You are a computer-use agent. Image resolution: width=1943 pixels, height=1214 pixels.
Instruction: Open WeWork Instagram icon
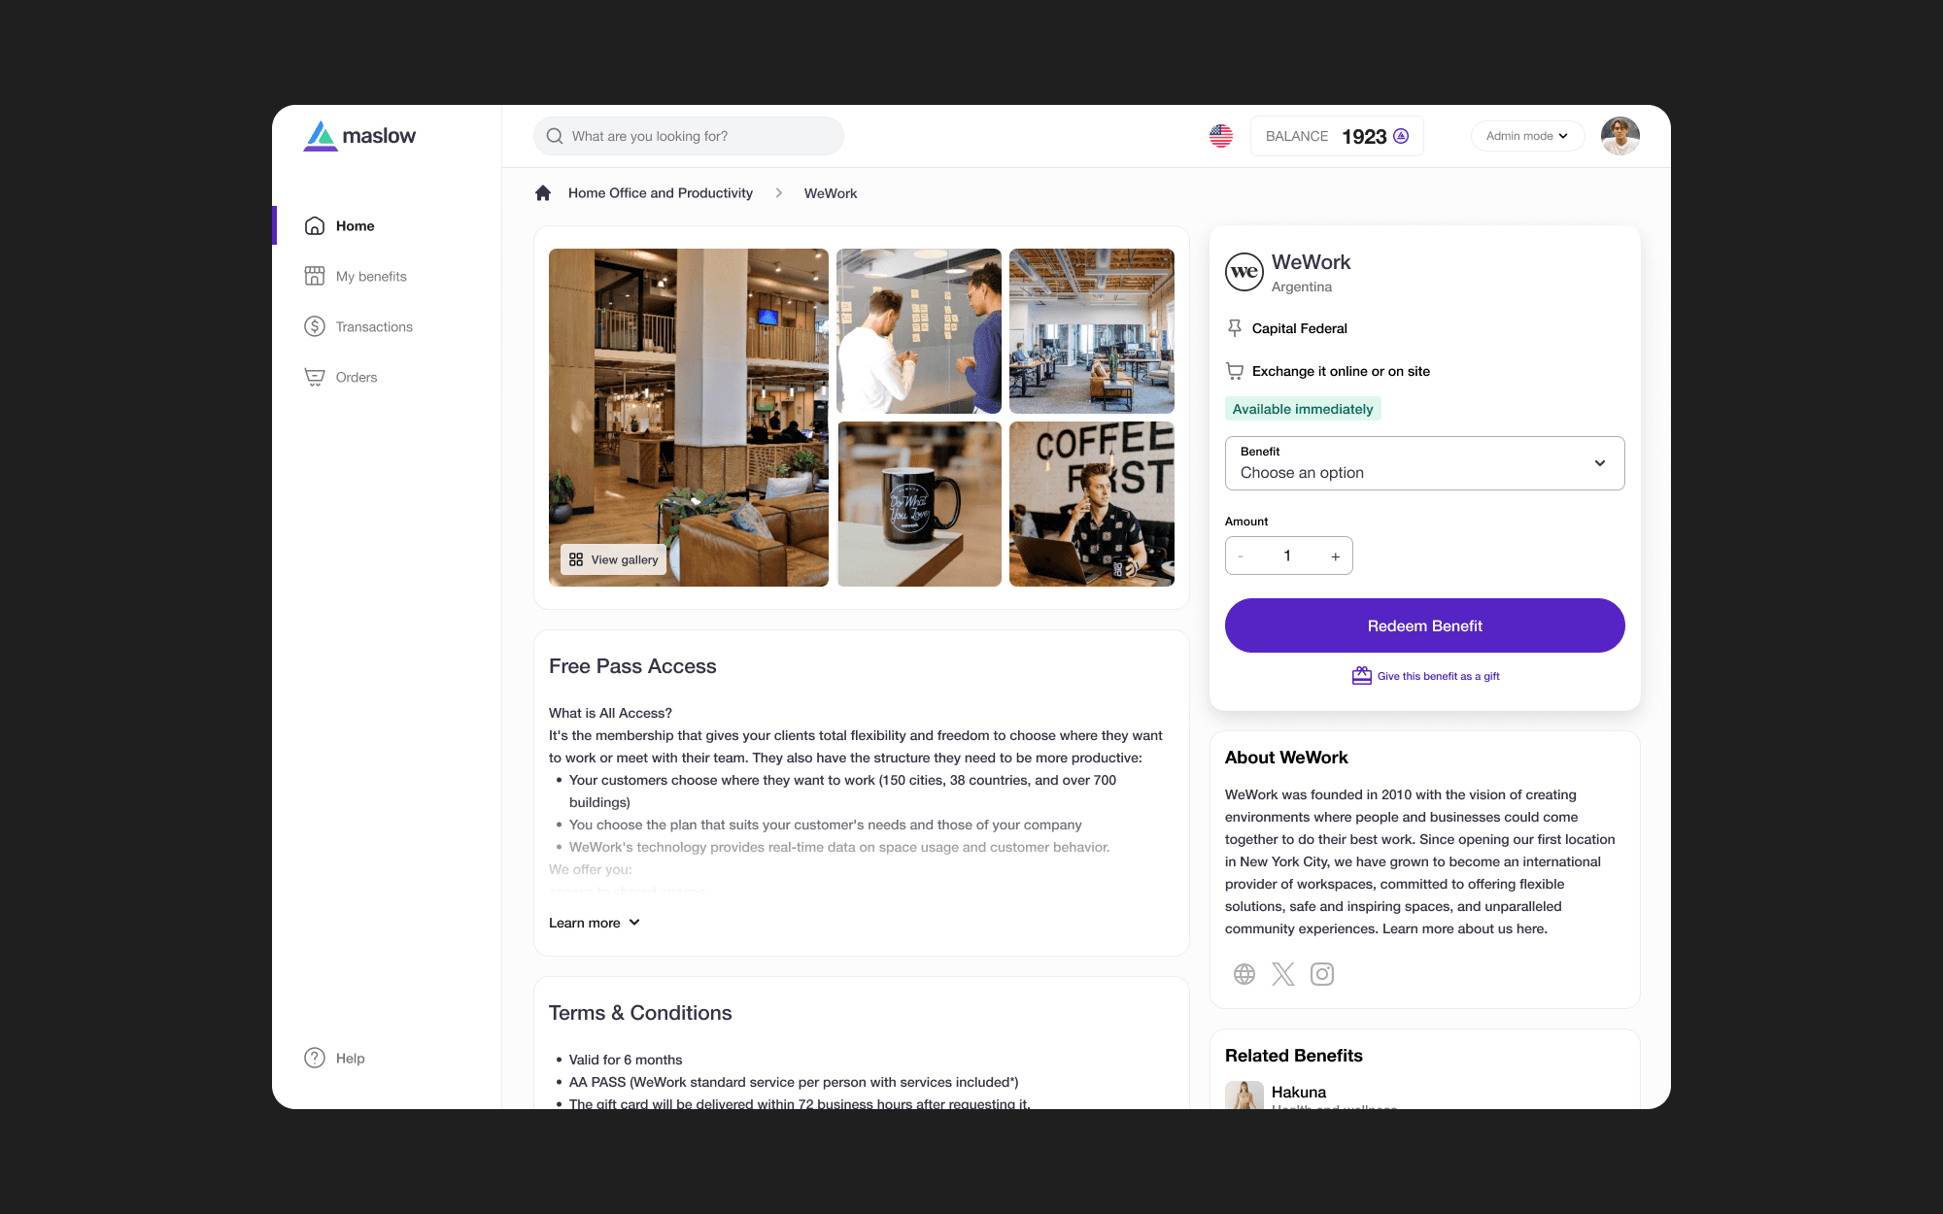pos(1322,974)
